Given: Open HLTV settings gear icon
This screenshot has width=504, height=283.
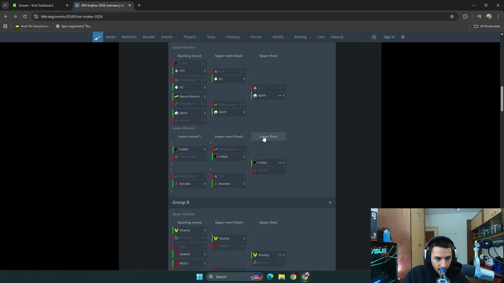Looking at the screenshot, I should (x=402, y=37).
